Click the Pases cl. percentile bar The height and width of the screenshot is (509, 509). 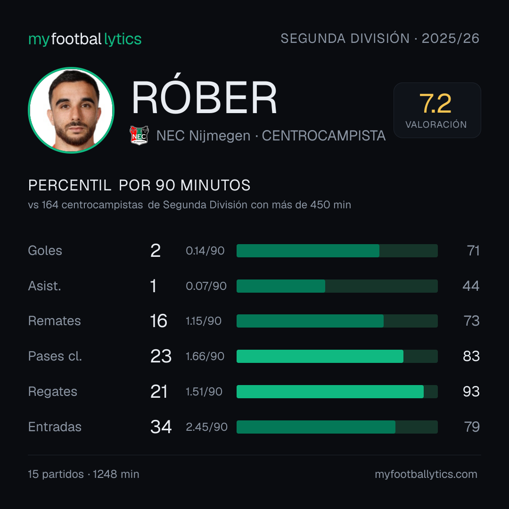click(337, 356)
